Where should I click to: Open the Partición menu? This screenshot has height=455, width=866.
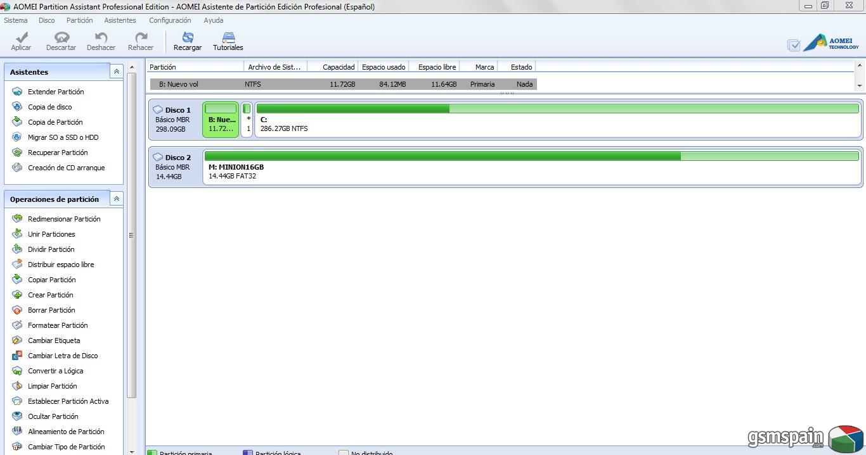click(x=80, y=20)
